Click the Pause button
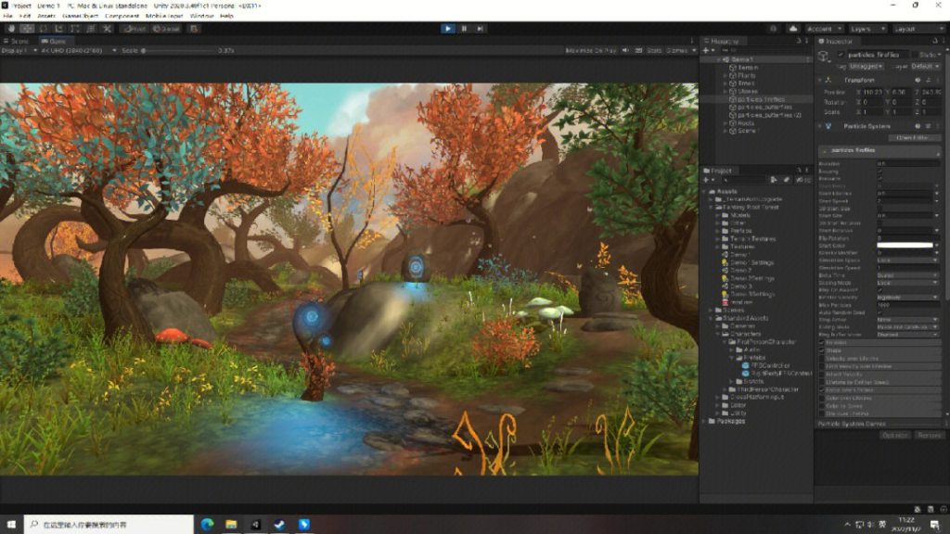Screen dimensions: 950x534 pos(464,29)
